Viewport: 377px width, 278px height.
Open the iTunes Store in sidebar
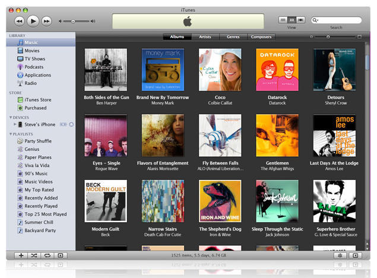pyautogui.click(x=37, y=100)
